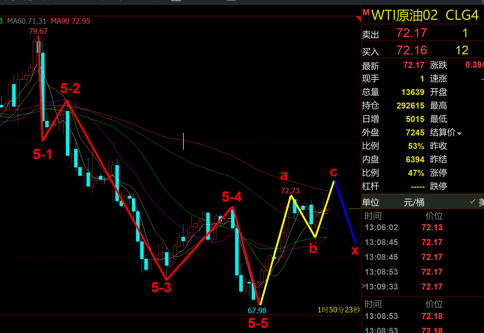
Task: Click the 1时50分23秒 countdown timer
Action: coord(339,310)
